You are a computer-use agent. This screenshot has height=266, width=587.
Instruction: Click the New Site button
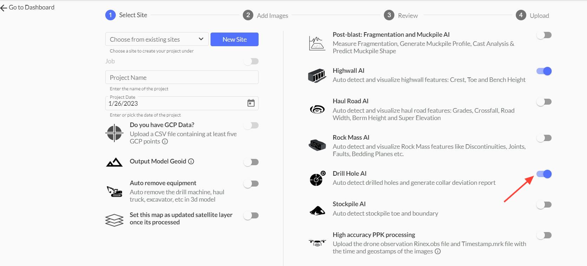(234, 39)
